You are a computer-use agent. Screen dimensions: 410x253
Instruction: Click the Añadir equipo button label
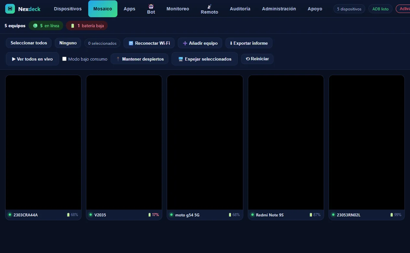pos(203,43)
